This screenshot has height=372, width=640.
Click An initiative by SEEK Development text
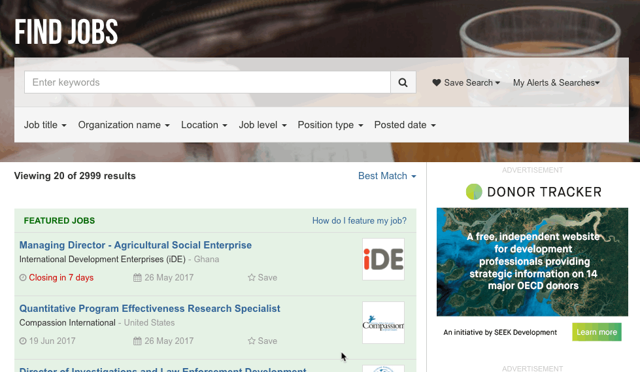click(x=500, y=332)
